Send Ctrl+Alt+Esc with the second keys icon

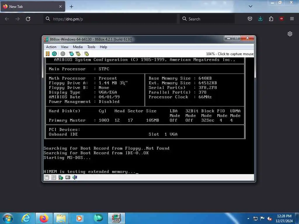coord(78,54)
